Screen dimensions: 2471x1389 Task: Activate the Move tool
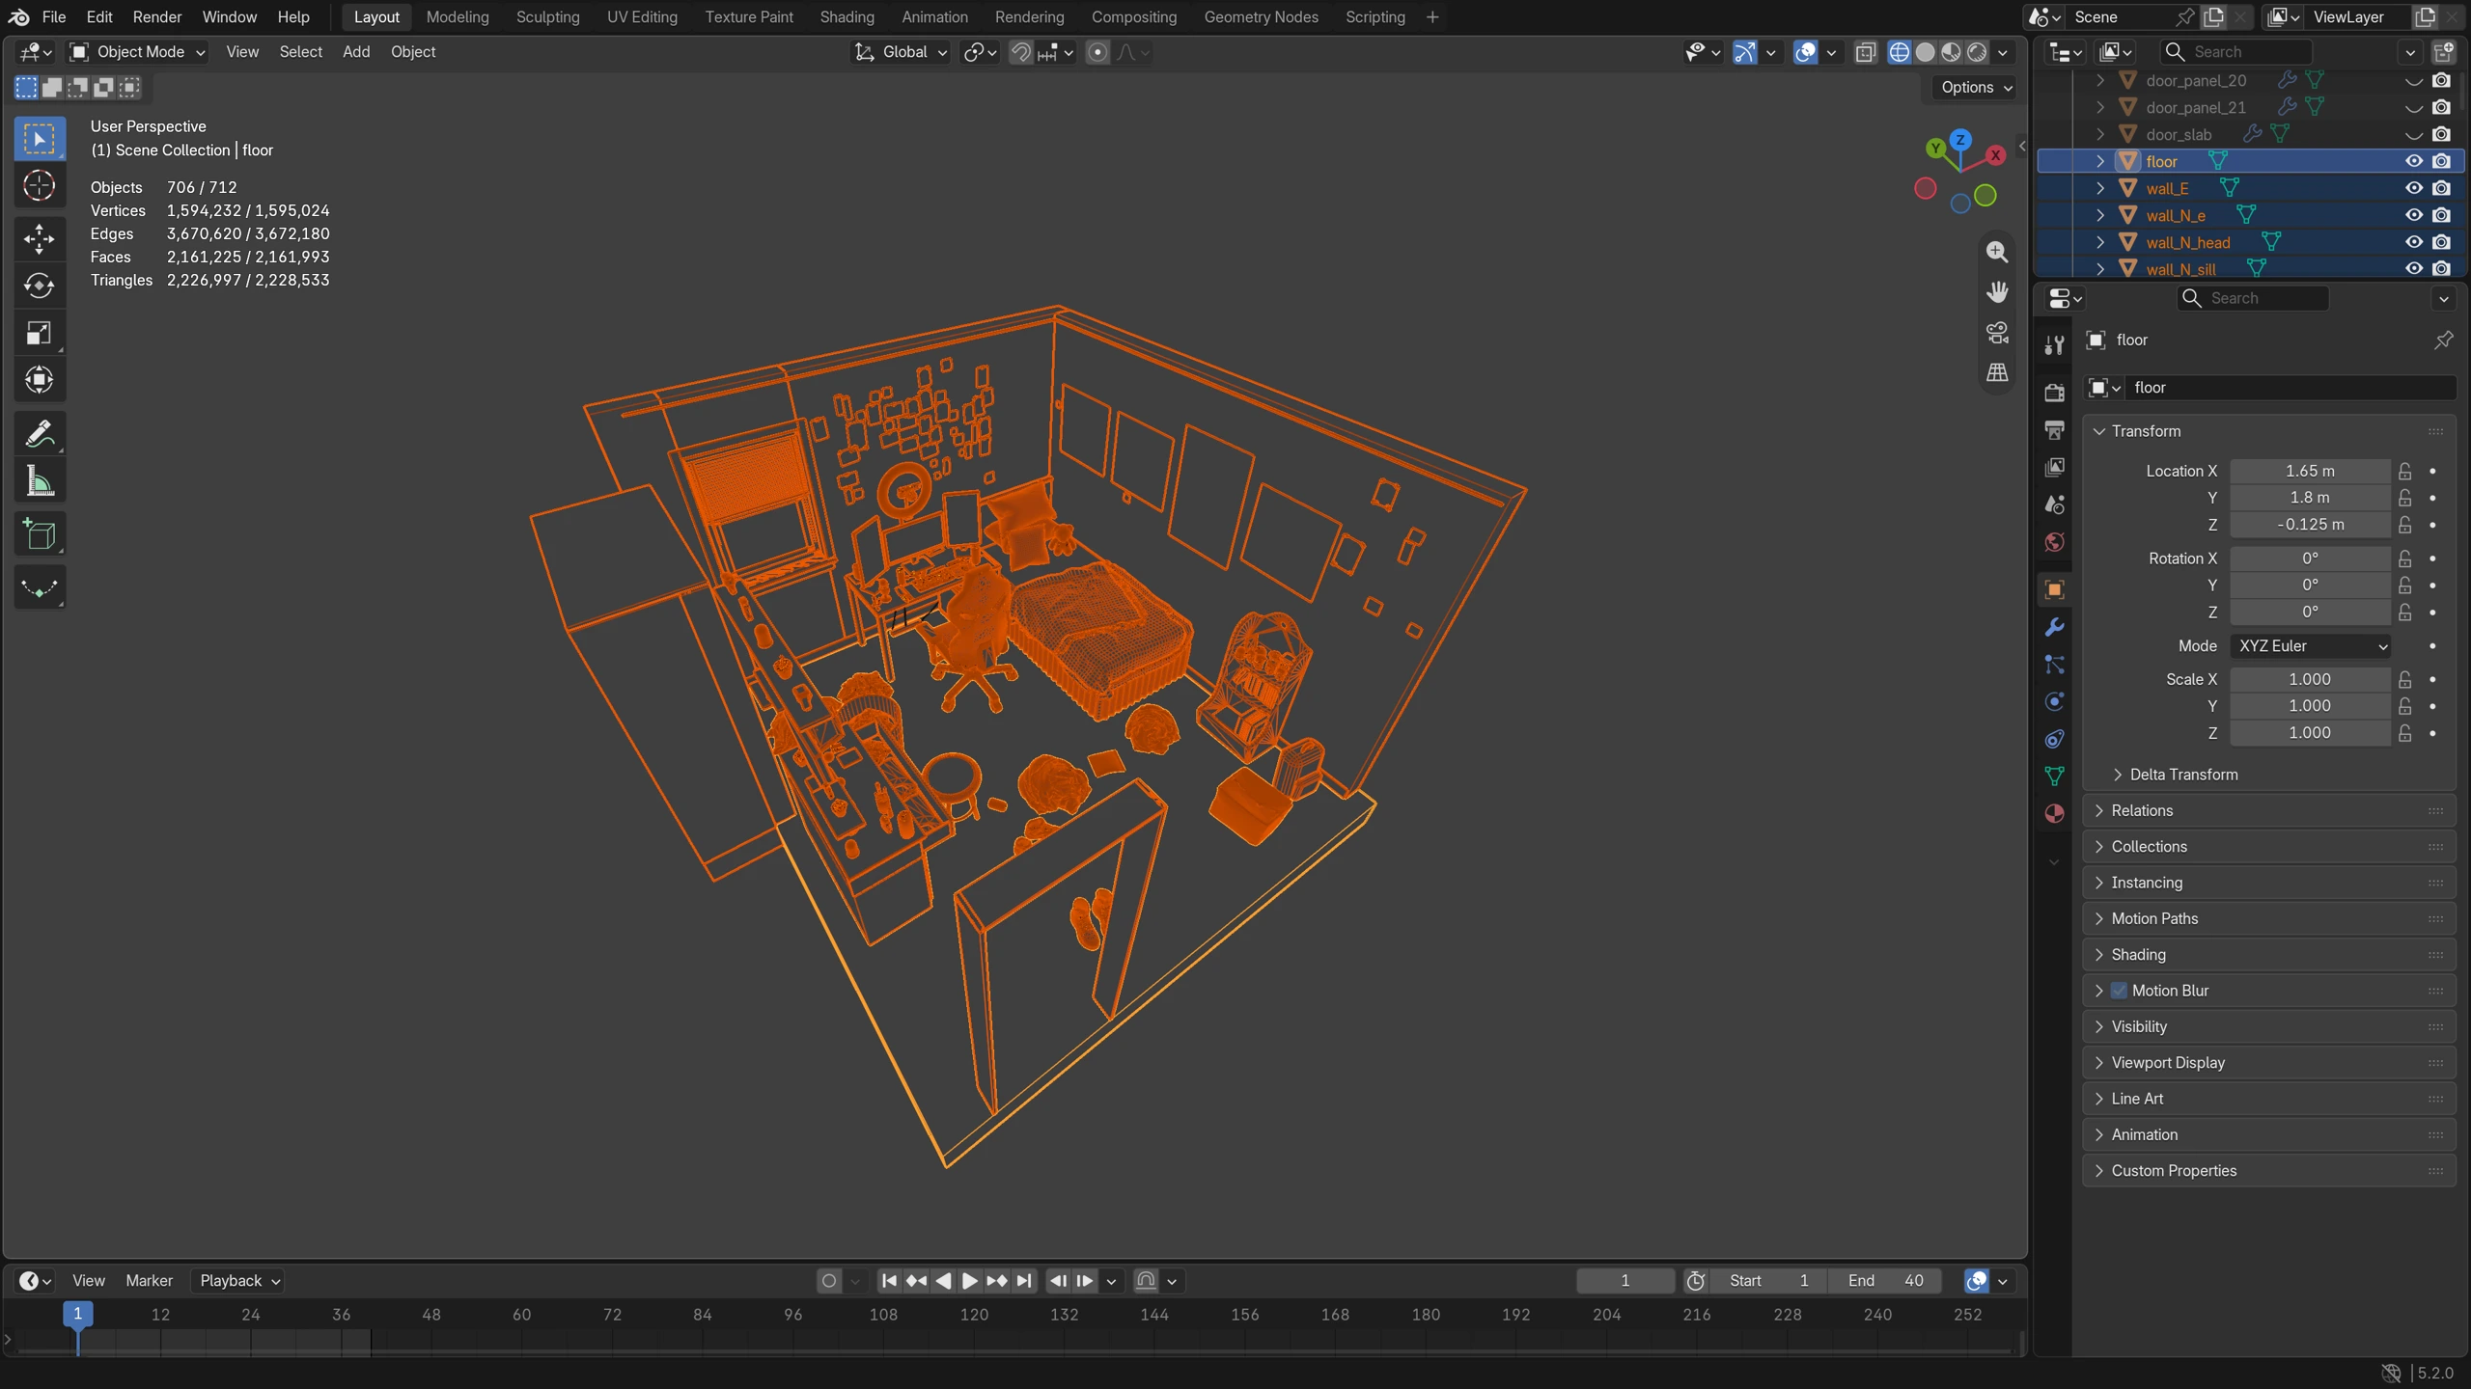pos(40,239)
